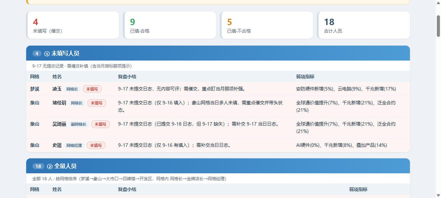Click the 已填·合格 summary card
This screenshot has width=441, height=198.
click(170, 25)
